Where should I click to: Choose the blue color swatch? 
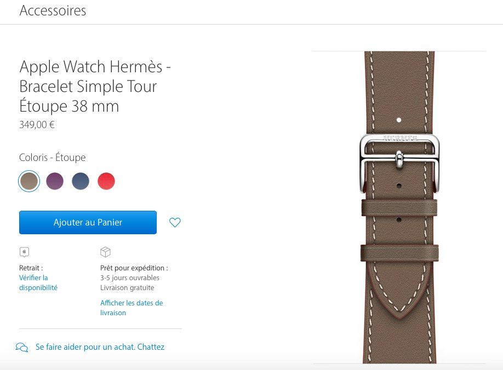pos(81,181)
